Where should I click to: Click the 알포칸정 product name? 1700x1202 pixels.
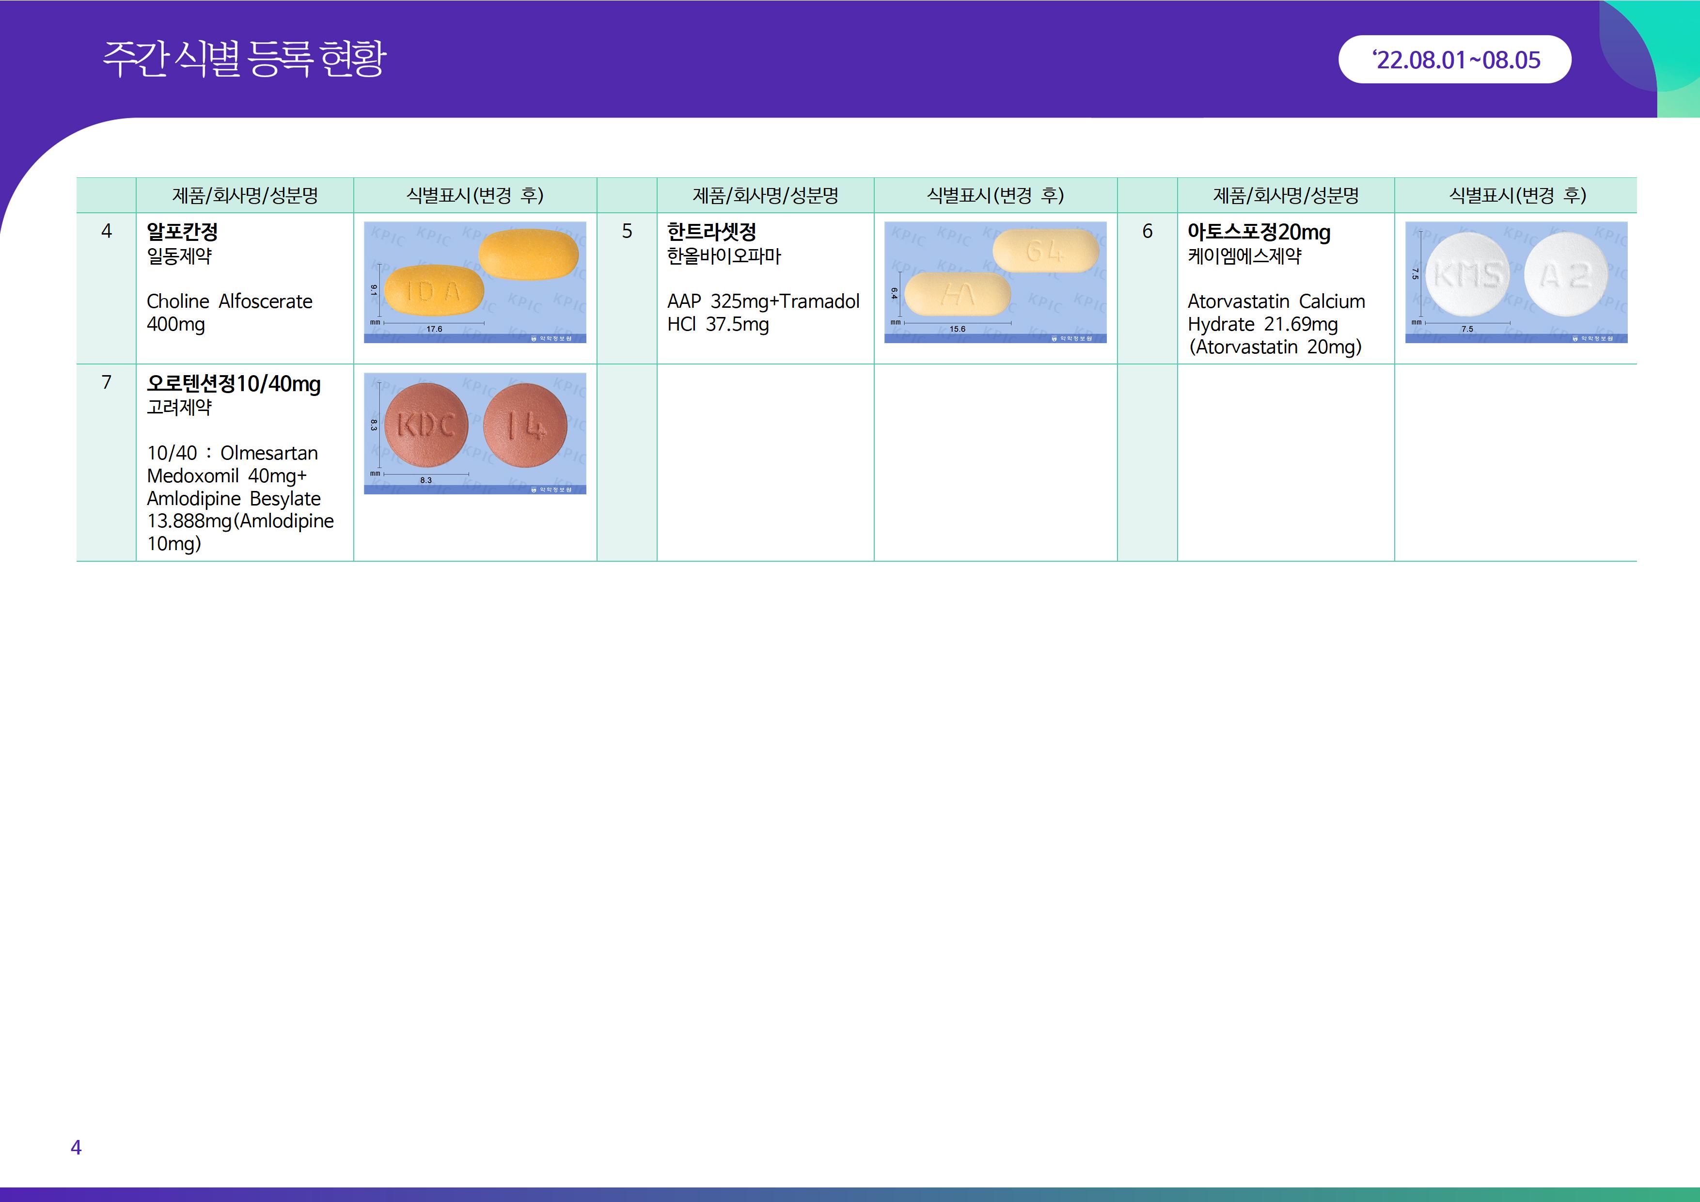pyautogui.click(x=182, y=232)
